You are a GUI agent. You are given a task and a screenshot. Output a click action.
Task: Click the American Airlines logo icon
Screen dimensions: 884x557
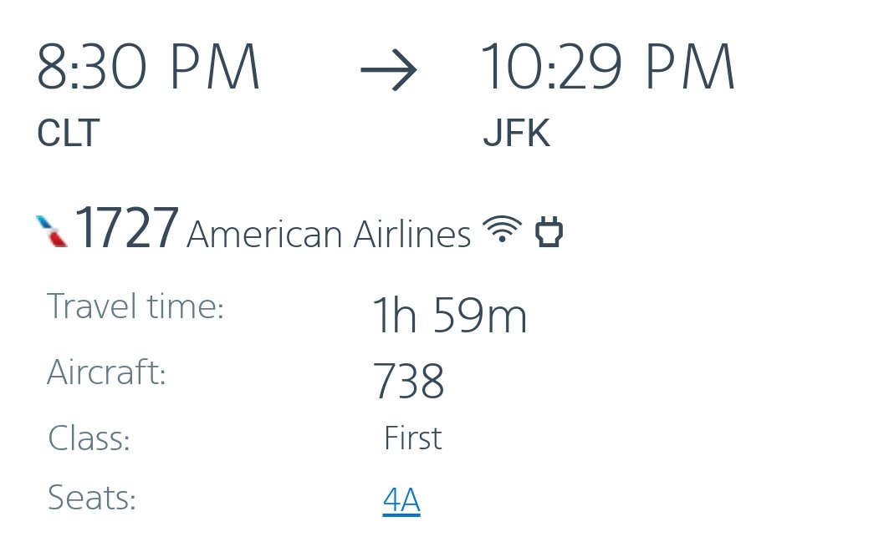point(52,230)
